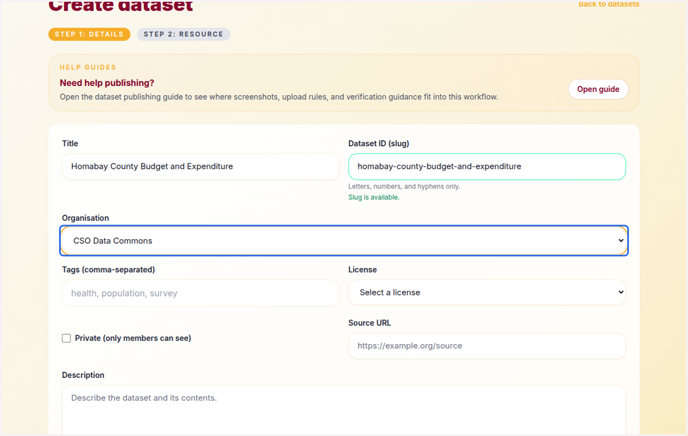The image size is (688, 436).
Task: Edit the Title input field
Action: 201,166
